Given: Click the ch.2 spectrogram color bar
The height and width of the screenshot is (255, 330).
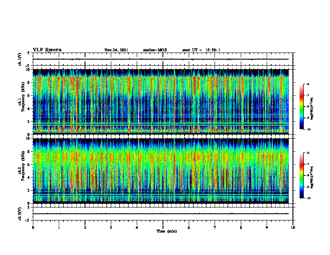Looking at the screenshot, I should tap(301, 175).
